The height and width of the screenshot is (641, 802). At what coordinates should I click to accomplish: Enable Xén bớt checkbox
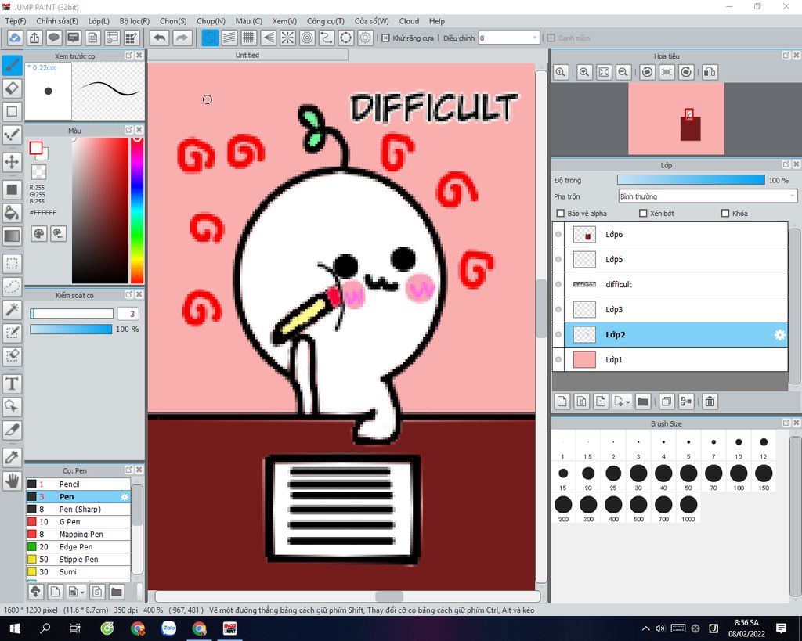pos(644,213)
